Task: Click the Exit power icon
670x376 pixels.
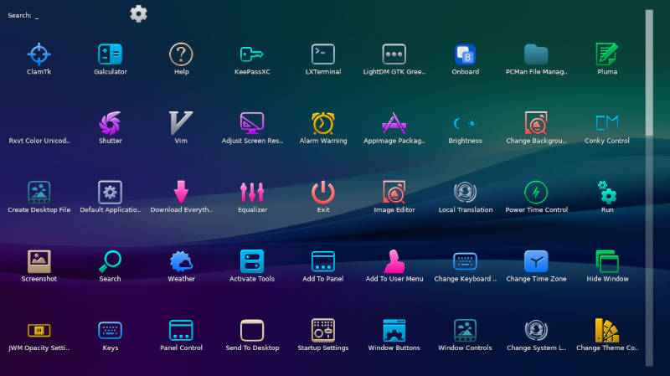Action: tap(323, 193)
